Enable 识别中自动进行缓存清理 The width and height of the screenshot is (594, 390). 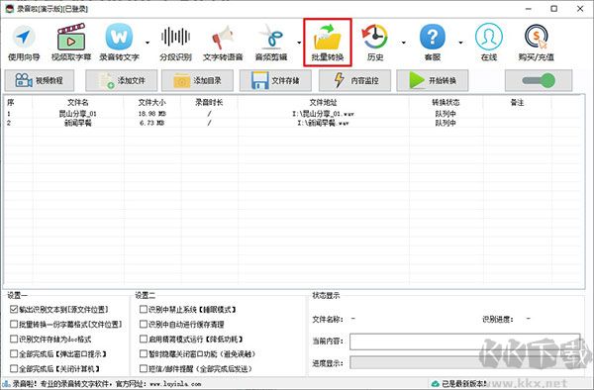pyautogui.click(x=144, y=324)
